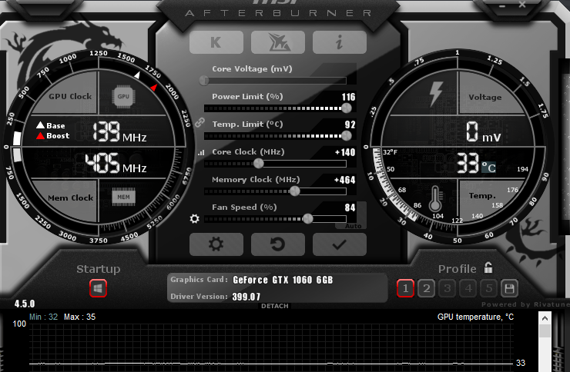
Task: Click the MEM chip icon on gauge
Action: click(123, 197)
